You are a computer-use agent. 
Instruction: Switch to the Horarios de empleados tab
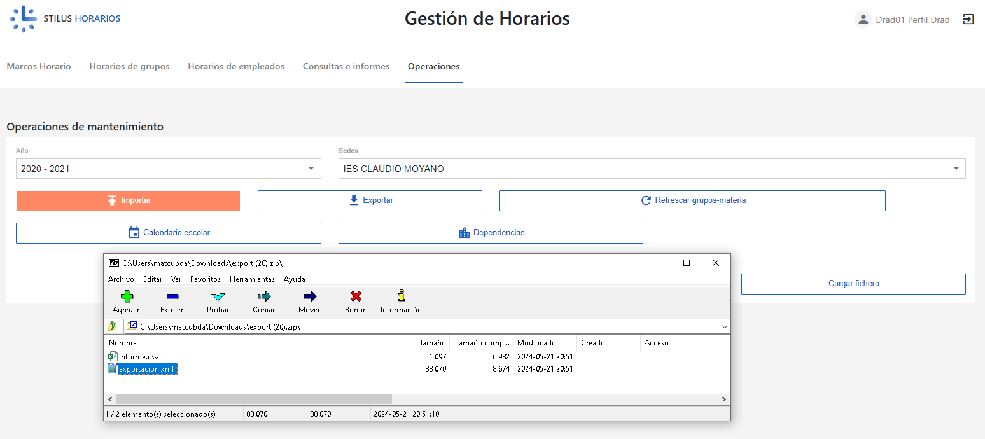pos(236,66)
